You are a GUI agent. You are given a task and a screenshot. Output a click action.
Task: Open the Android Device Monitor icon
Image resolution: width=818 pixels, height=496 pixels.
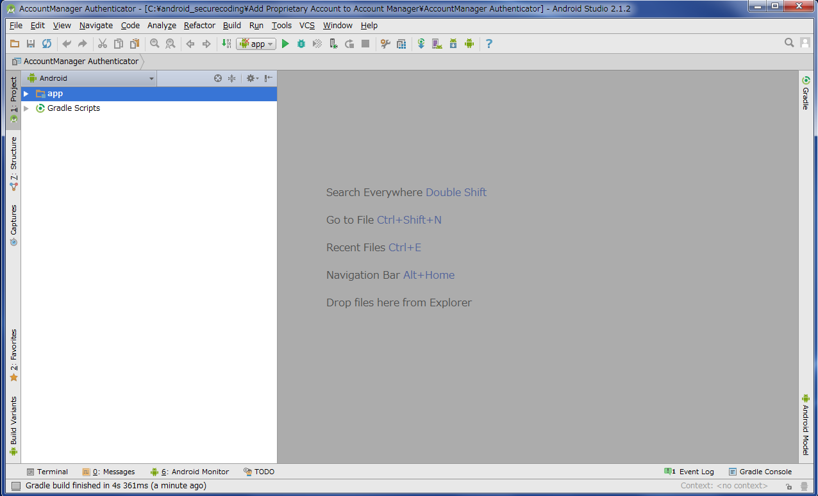click(469, 44)
